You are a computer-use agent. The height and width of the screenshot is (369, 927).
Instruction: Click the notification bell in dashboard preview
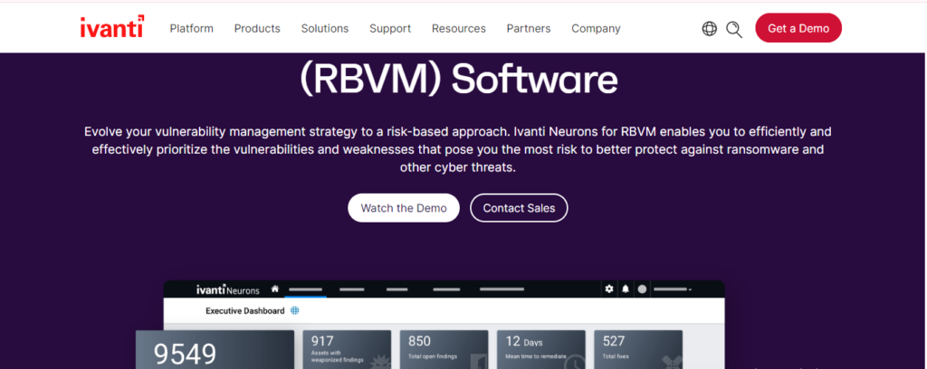[626, 289]
